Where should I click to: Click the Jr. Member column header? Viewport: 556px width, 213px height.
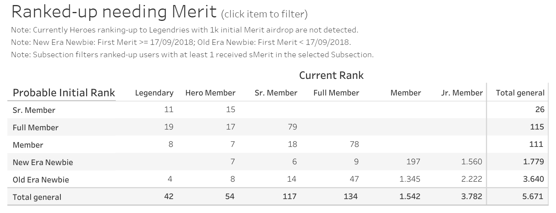click(x=462, y=93)
